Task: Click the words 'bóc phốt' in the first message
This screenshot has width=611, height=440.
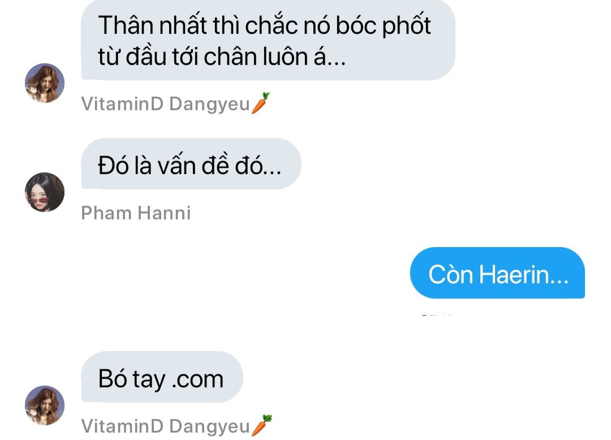Action: pos(383,26)
